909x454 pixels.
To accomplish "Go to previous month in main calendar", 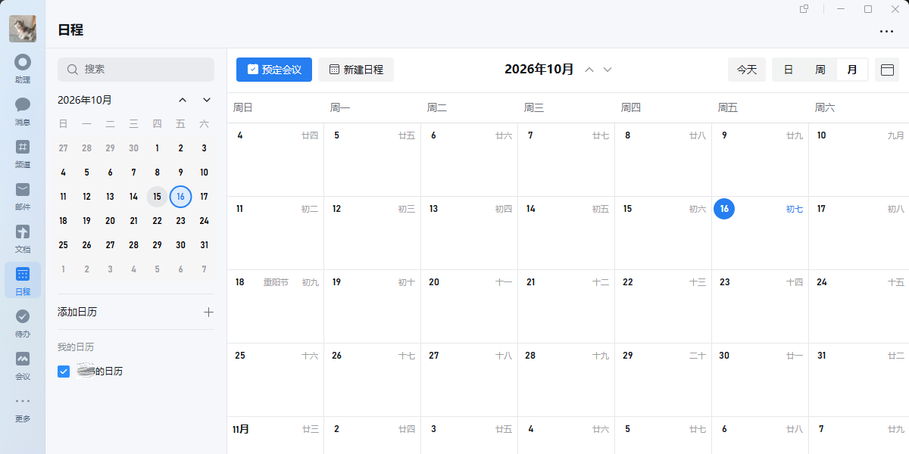I will click(x=589, y=70).
